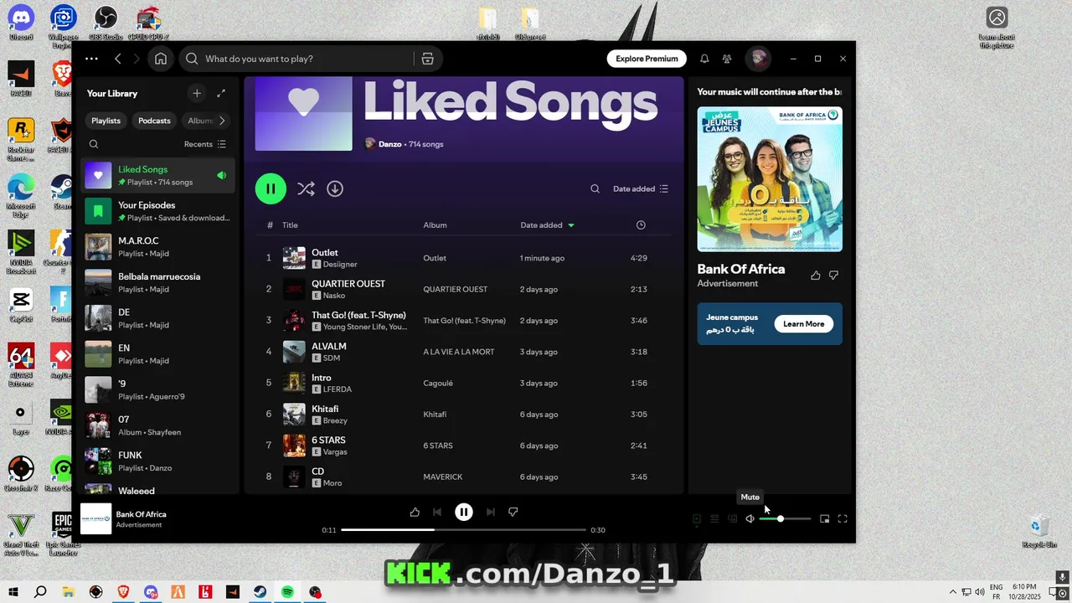Open Spotify's three-dots main menu
Viewport: 1072px width, 603px height.
91,59
